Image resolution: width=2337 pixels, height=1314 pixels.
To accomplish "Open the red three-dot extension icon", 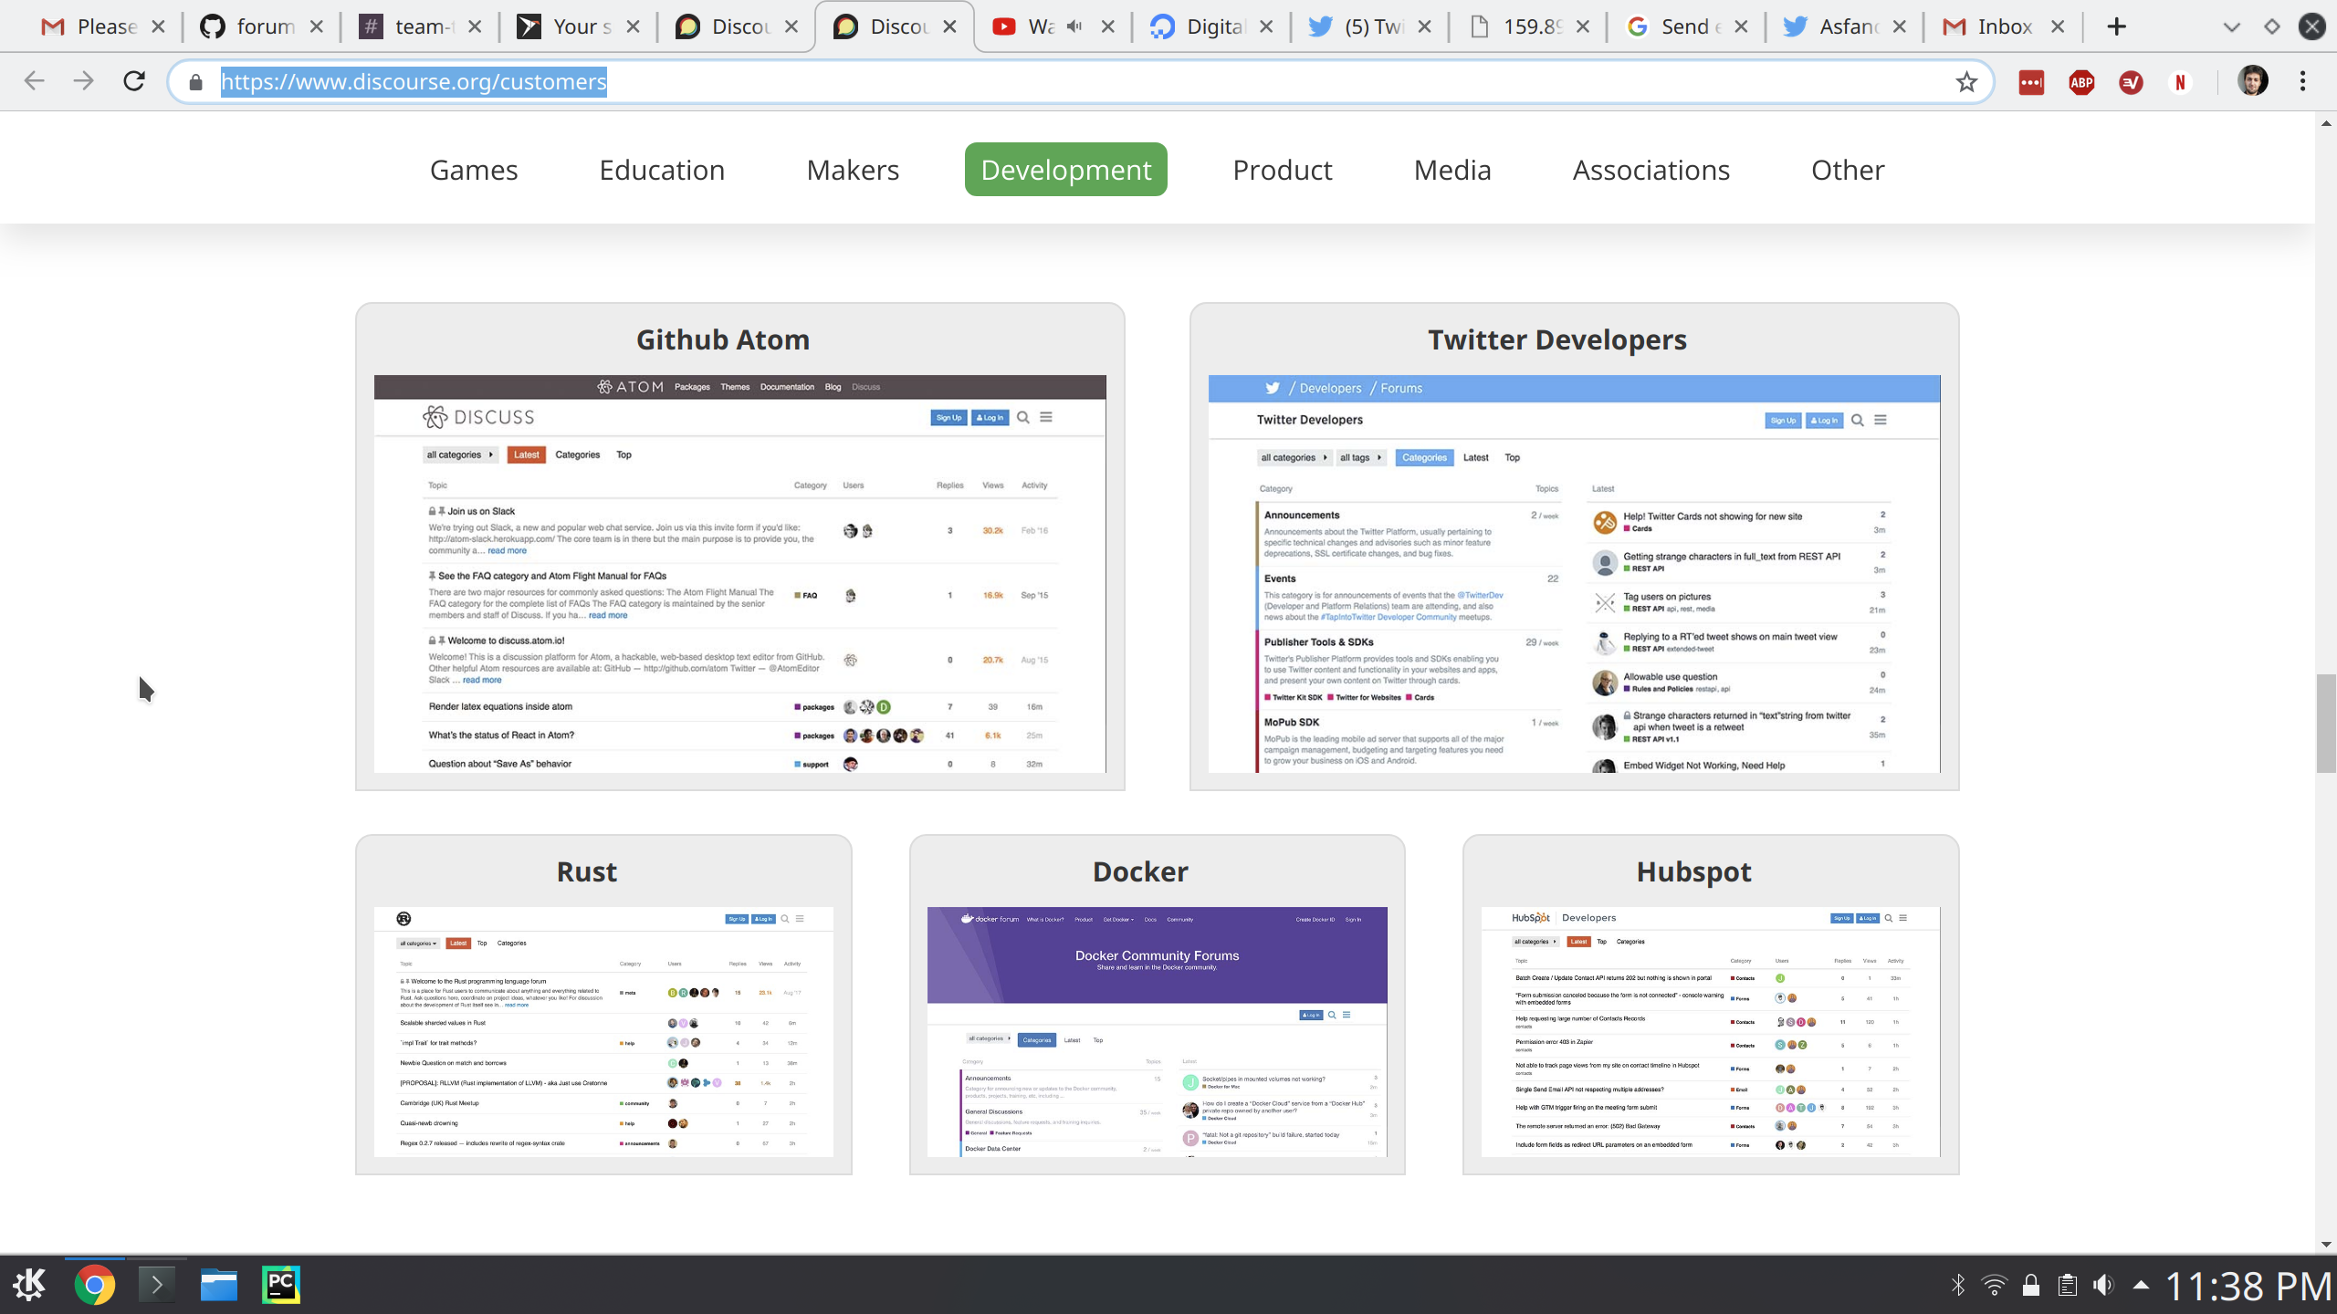I will [2031, 81].
